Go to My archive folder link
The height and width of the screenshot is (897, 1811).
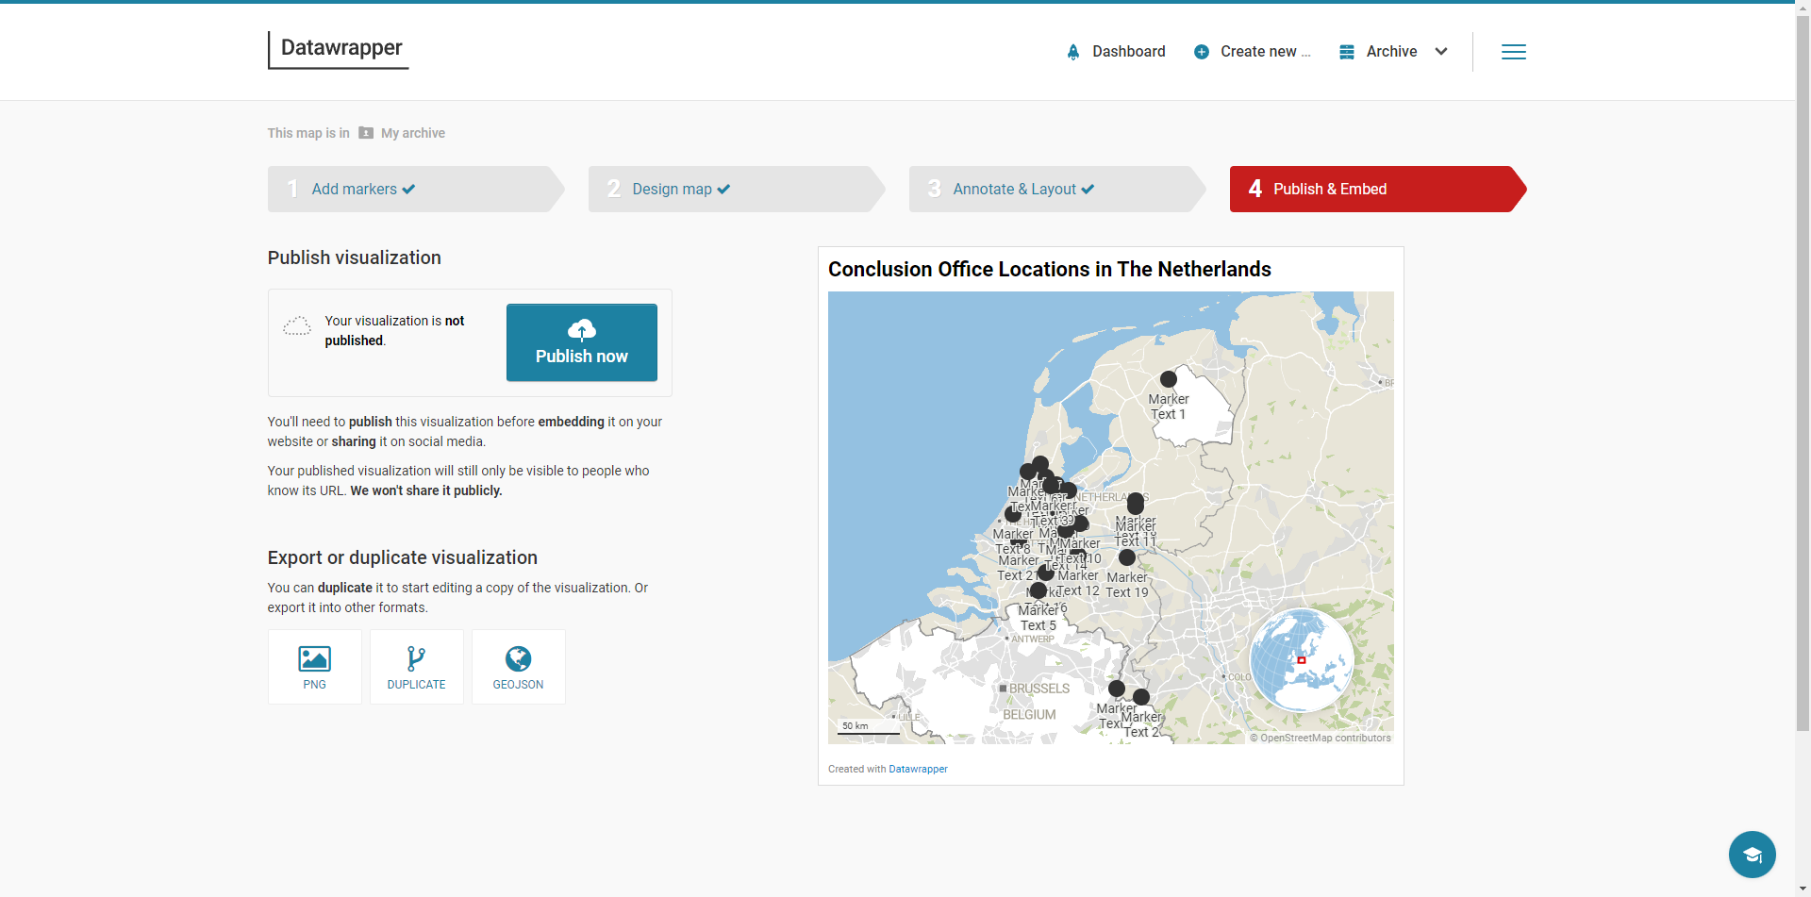coord(413,133)
